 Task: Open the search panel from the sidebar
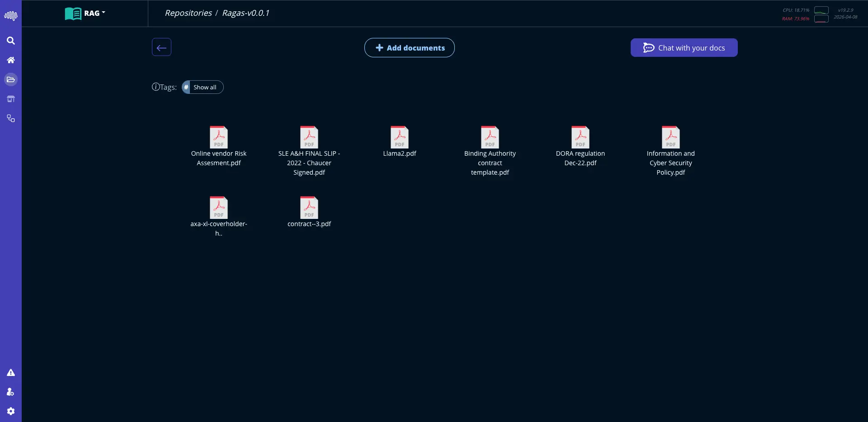[x=11, y=41]
